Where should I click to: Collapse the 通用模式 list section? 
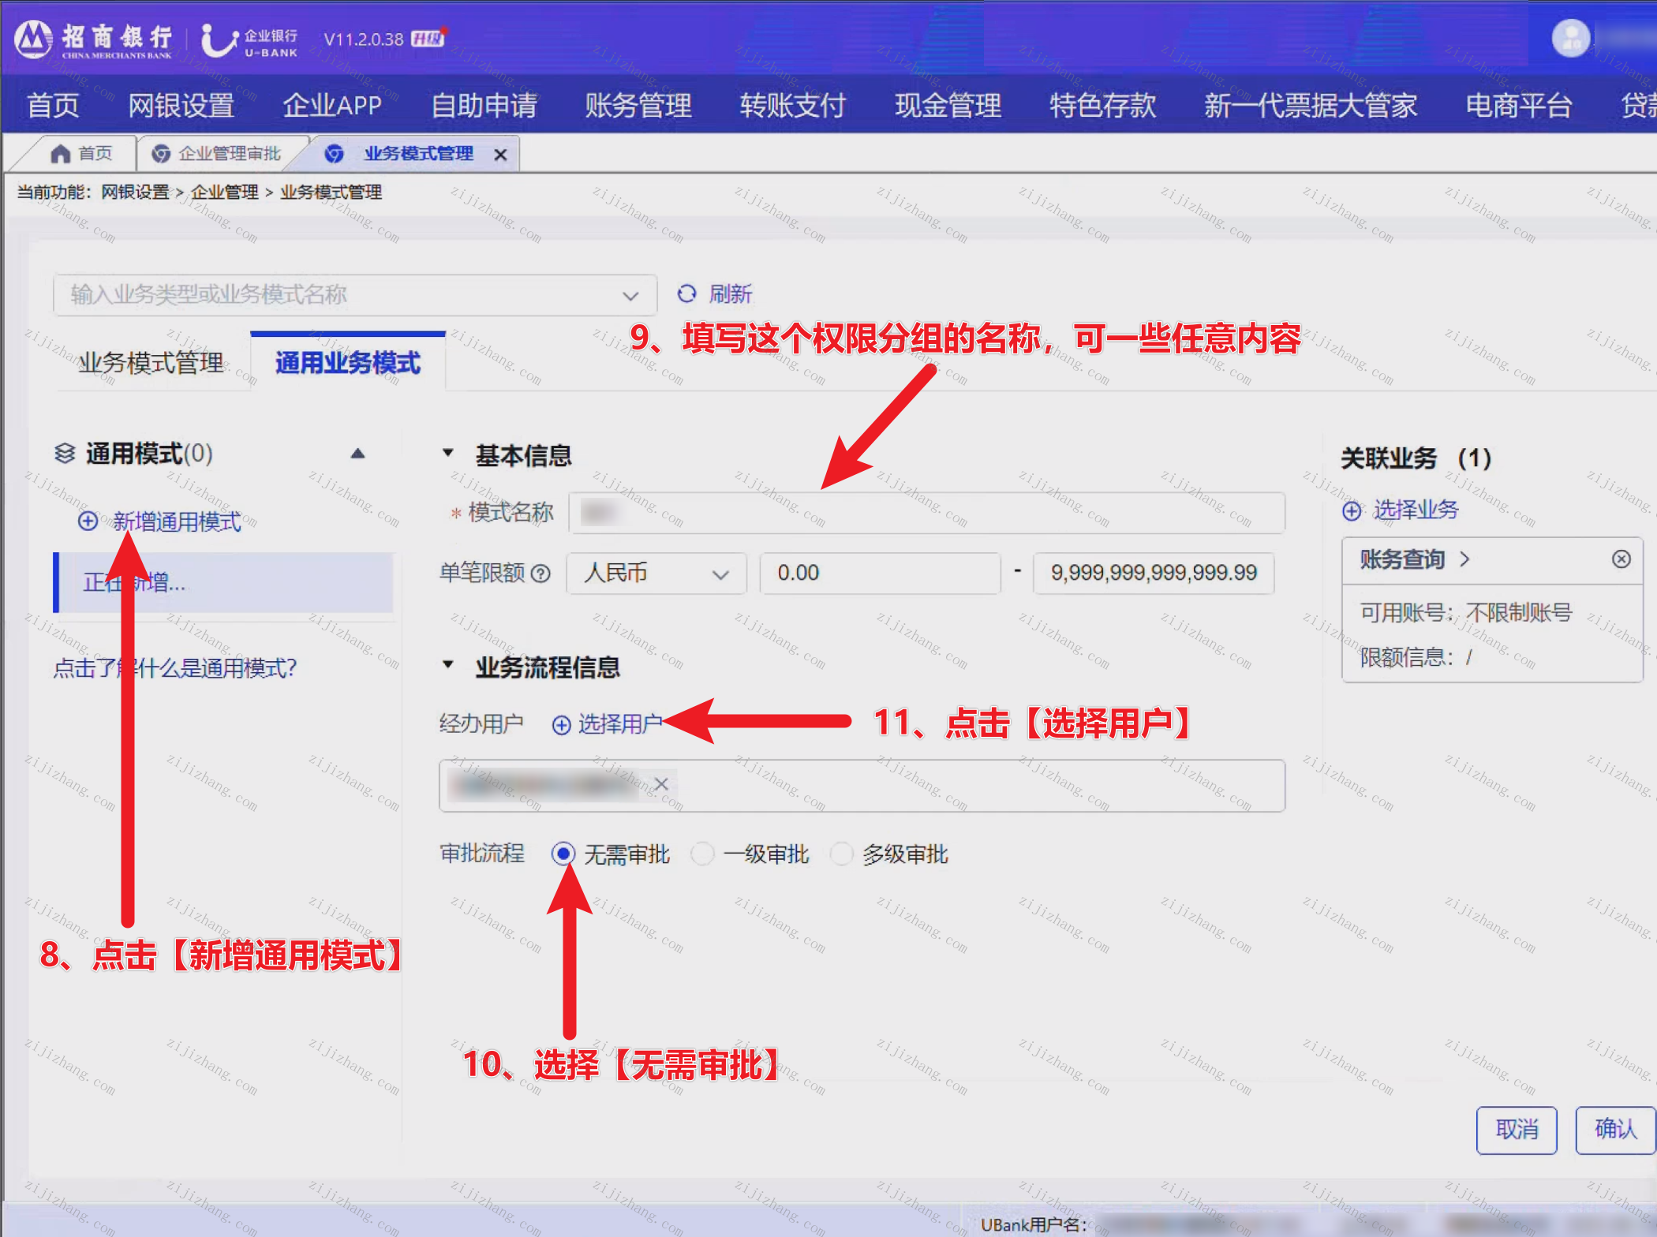click(357, 454)
